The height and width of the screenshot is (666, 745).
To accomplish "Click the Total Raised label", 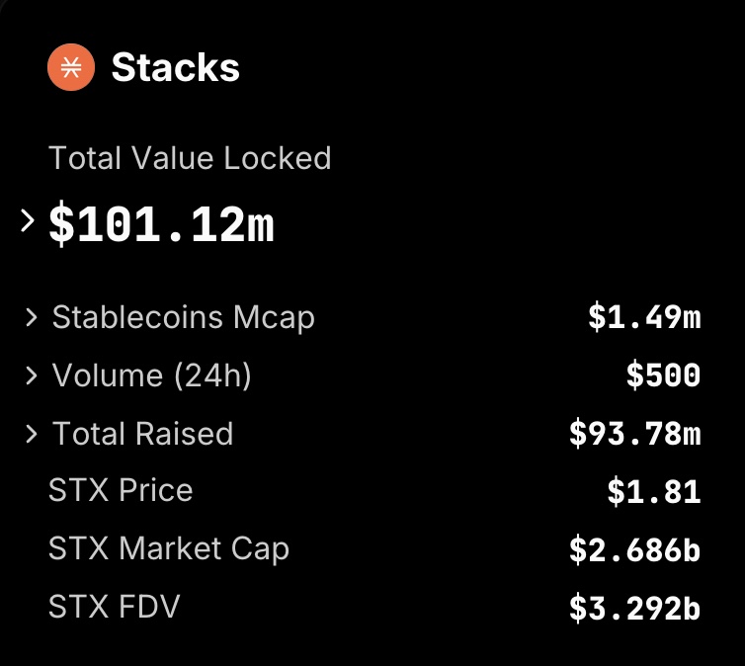I will point(142,433).
